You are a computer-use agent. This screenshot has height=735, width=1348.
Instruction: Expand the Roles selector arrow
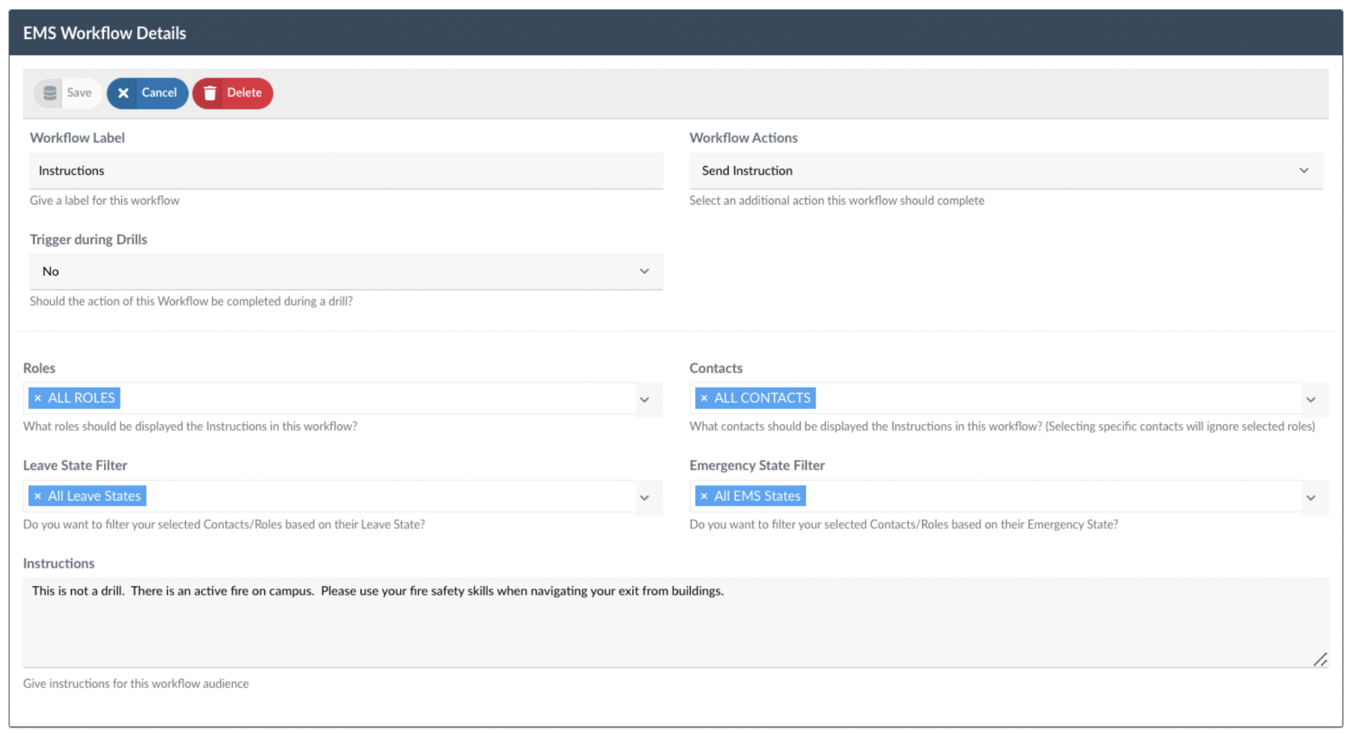(644, 400)
